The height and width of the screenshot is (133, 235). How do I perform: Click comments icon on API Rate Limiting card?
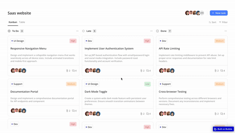pos(222,71)
